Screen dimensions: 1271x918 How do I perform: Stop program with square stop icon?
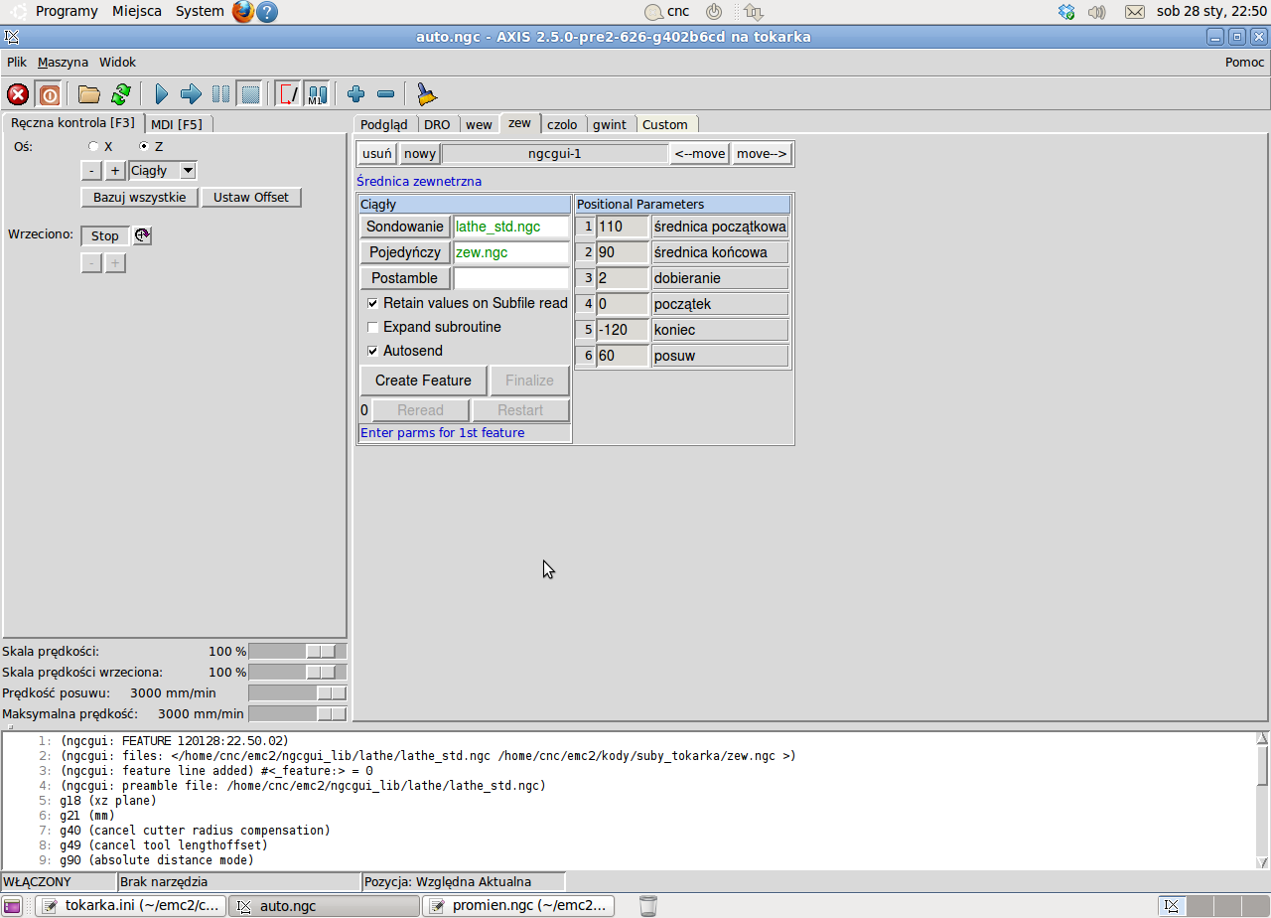pyautogui.click(x=250, y=94)
